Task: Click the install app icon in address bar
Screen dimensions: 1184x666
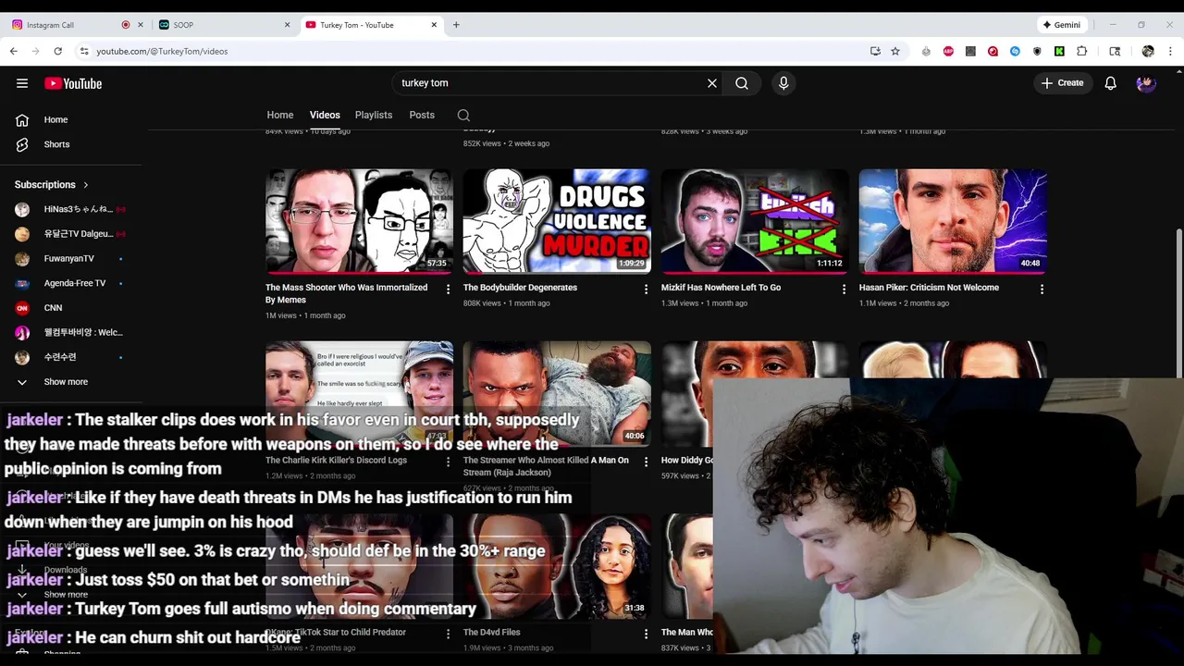Action: tap(875, 51)
